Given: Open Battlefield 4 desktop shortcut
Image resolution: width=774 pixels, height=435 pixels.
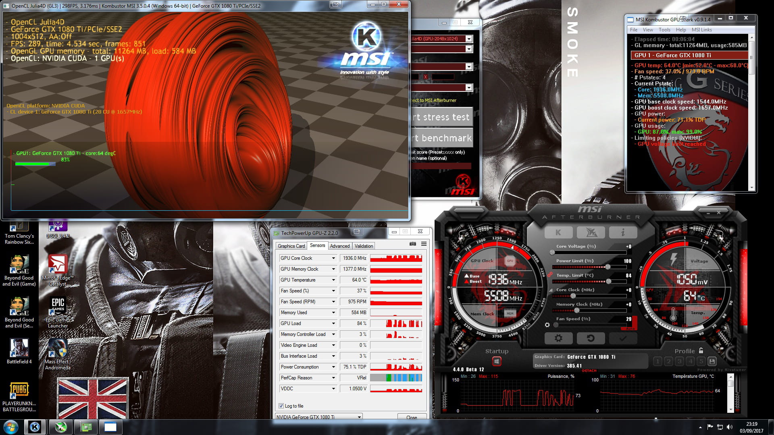Looking at the screenshot, I should (19, 352).
